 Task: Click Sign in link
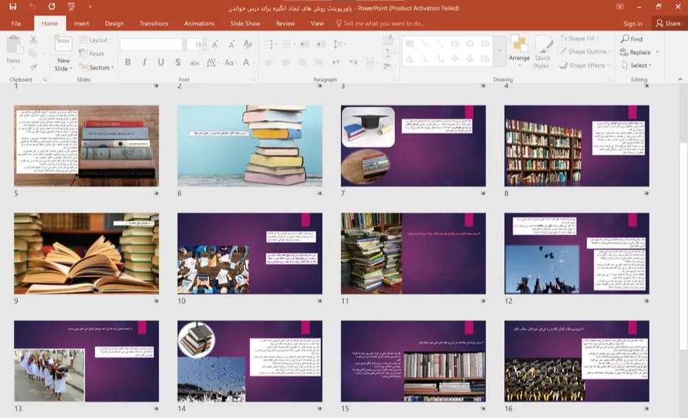pos(633,23)
